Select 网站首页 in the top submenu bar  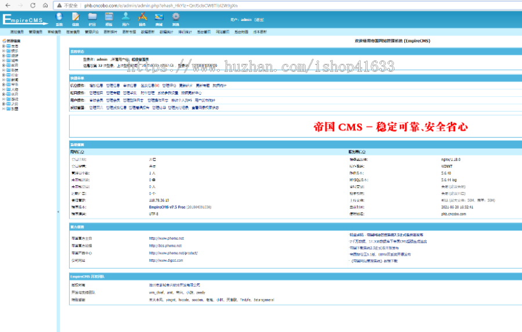(222, 32)
